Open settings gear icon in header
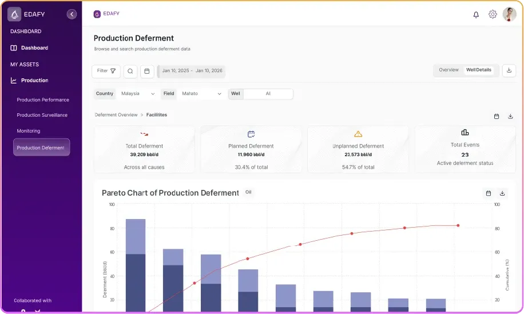The height and width of the screenshot is (314, 524). tap(493, 14)
